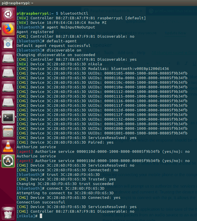Launch Firefox from the launcher
The image size is (197, 221).
tap(8, 29)
